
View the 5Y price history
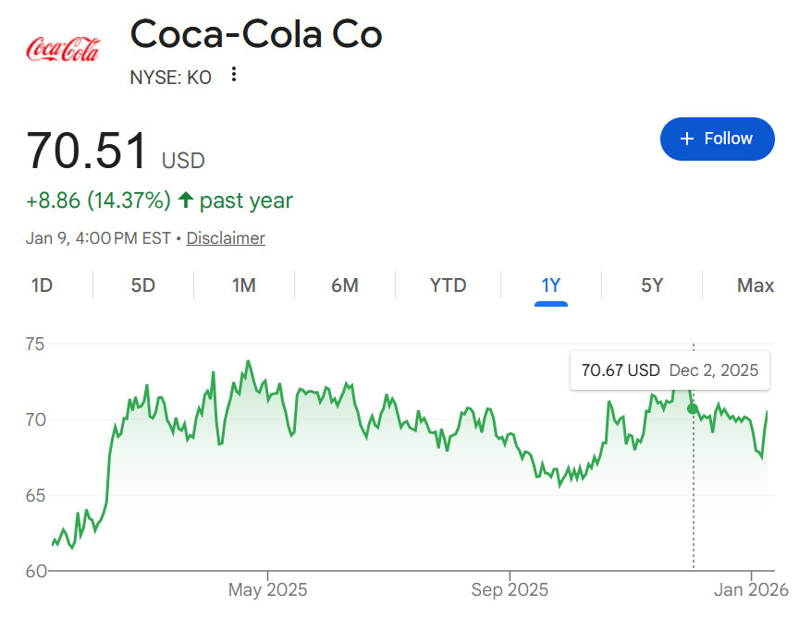pyautogui.click(x=652, y=285)
